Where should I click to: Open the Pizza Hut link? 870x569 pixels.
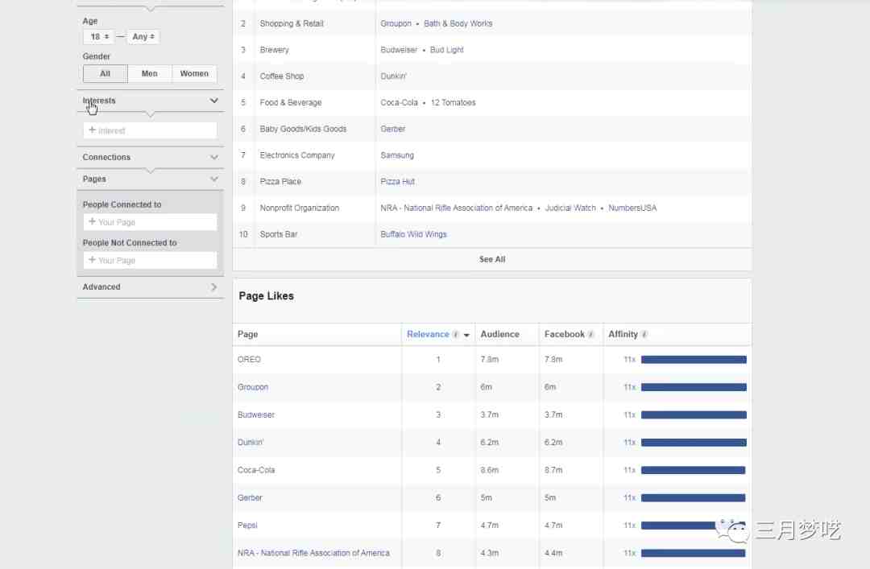398,181
